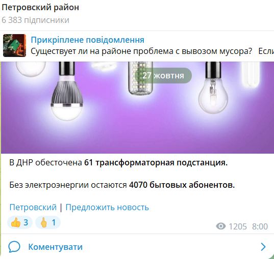Image resolution: width=274 pixels, height=259 pixels.
Task: Click the 6 383 підписники subscriber count
Action: [x=36, y=20]
